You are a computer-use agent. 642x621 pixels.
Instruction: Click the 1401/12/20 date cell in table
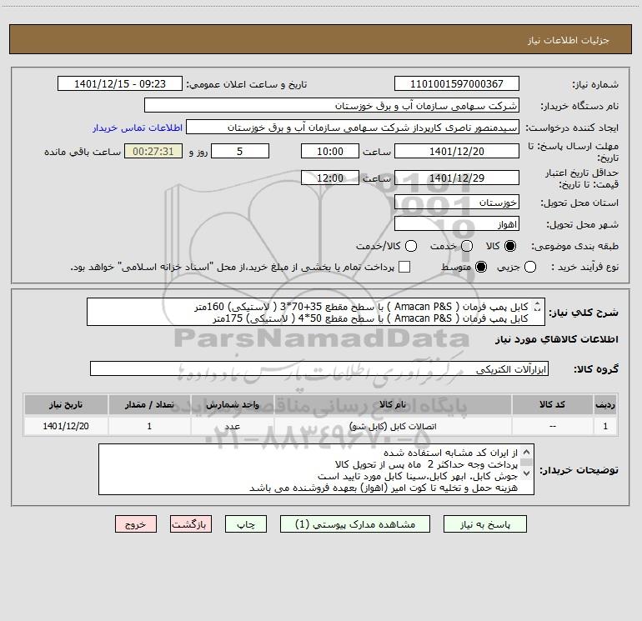tap(66, 426)
